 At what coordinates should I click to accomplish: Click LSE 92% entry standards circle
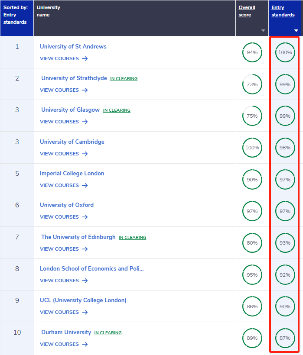click(285, 275)
